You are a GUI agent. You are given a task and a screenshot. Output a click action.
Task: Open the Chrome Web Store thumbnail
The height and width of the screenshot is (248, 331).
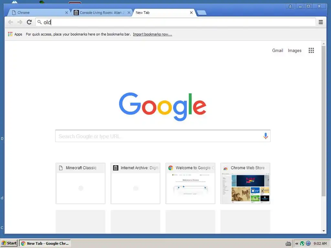tap(245, 183)
